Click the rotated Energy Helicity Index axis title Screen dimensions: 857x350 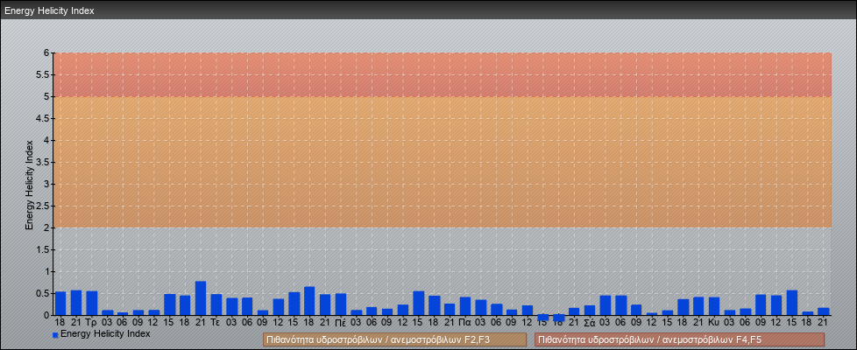pos(29,185)
